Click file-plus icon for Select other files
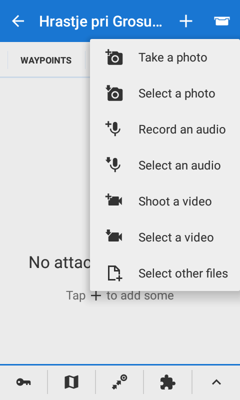Screen dimensions: 240x400 pyautogui.click(x=115, y=273)
